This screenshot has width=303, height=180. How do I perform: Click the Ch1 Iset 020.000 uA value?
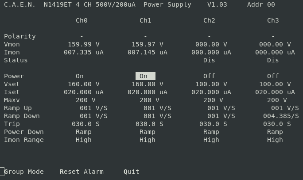point(147,92)
